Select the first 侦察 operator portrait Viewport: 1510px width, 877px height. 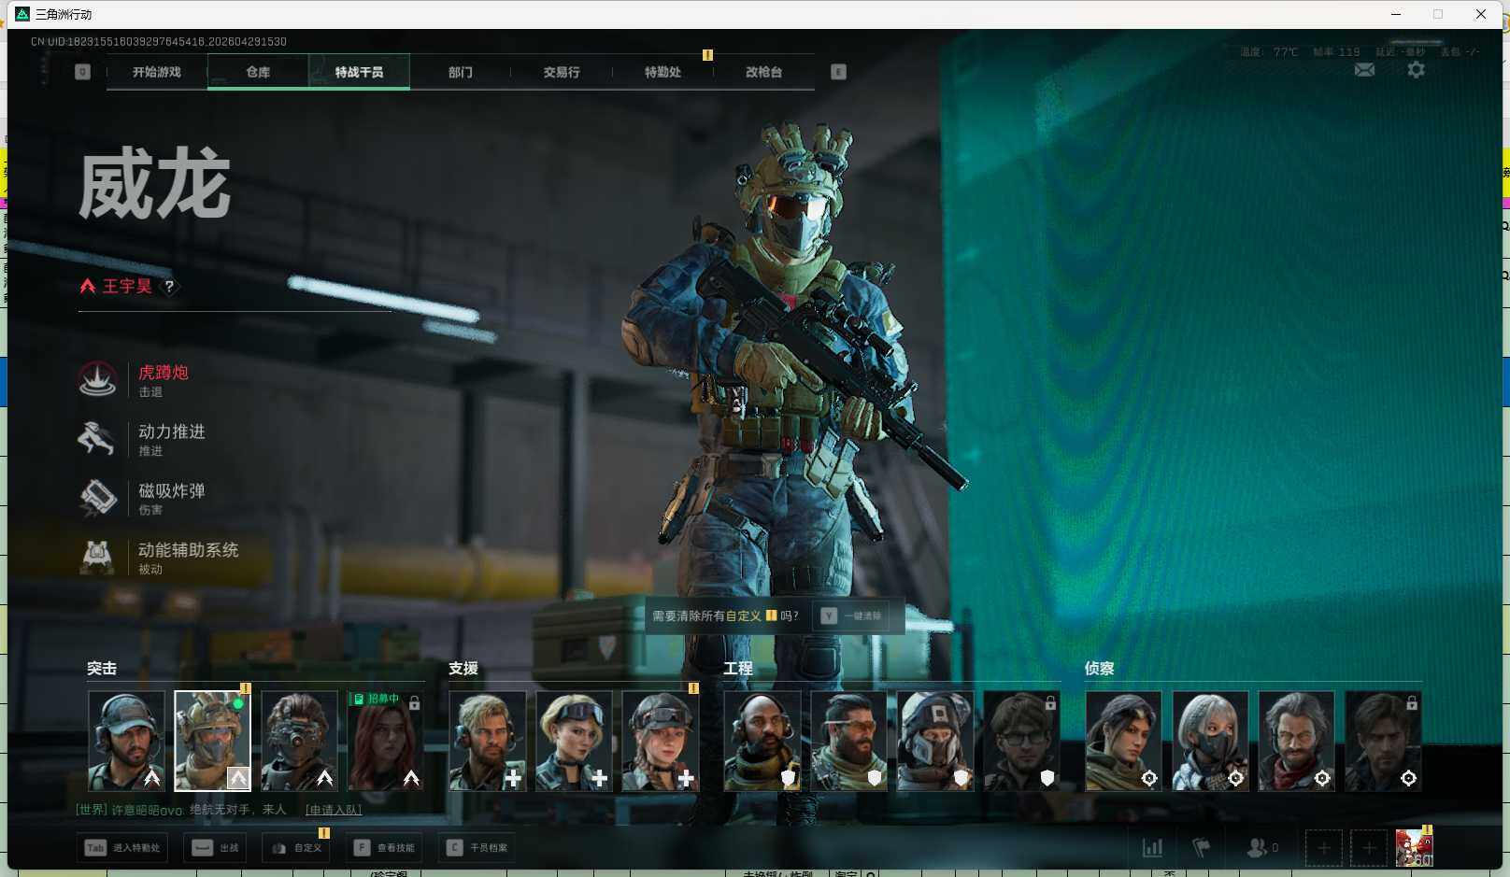(1123, 741)
